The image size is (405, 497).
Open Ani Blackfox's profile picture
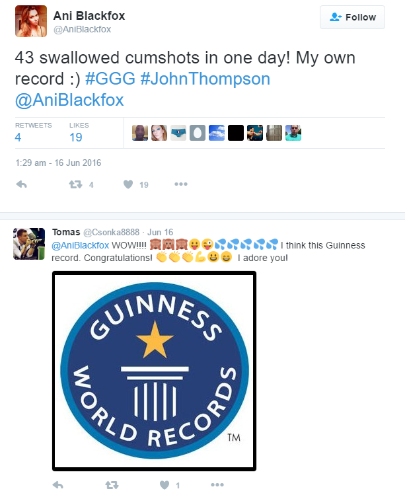click(x=31, y=21)
